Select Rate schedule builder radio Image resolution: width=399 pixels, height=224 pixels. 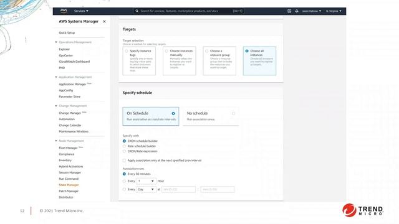tap(124, 146)
